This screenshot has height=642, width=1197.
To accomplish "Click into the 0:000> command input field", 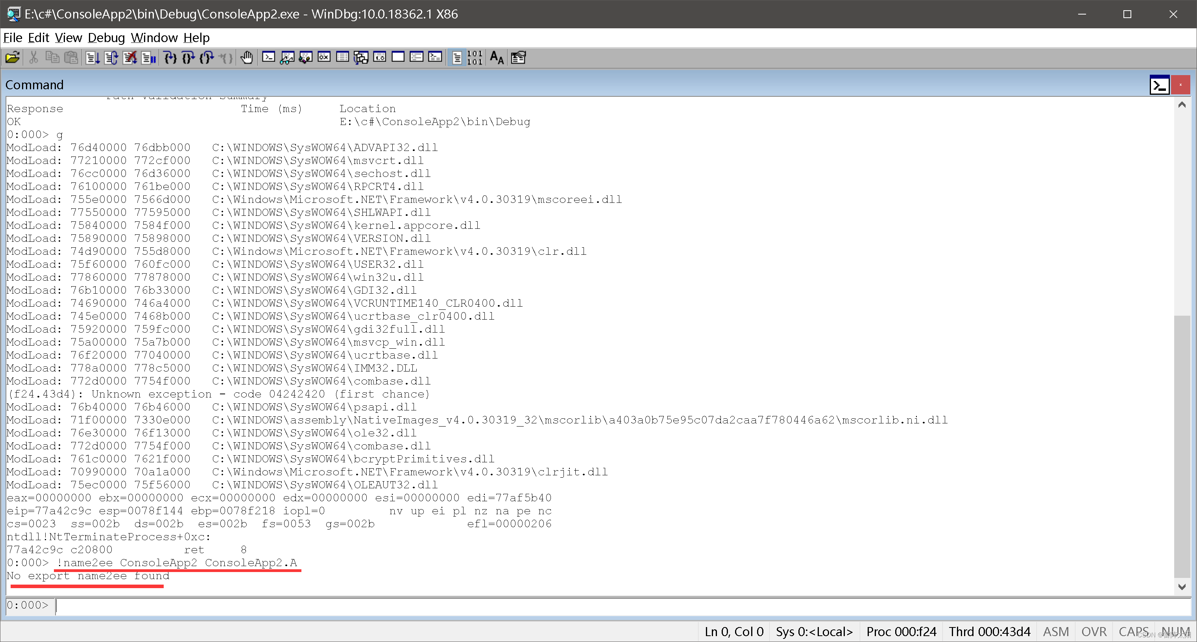I will click(604, 605).
